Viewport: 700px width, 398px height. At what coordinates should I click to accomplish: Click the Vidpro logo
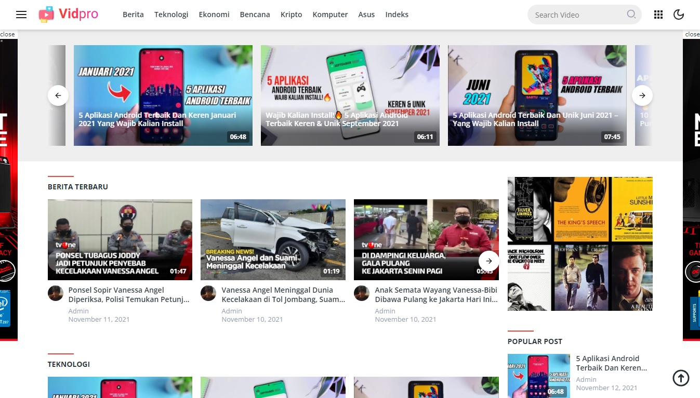click(x=68, y=15)
